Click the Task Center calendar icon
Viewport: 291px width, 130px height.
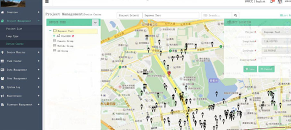[x=3, y=61]
